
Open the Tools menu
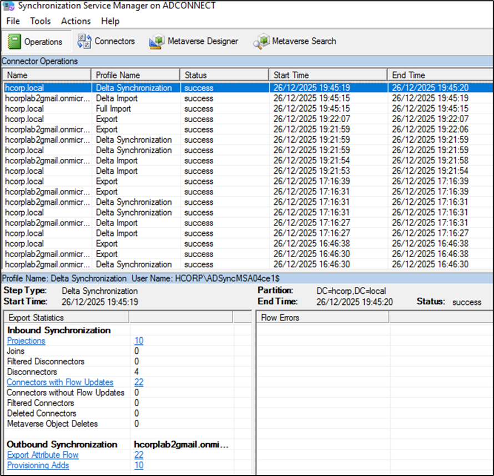pos(41,21)
